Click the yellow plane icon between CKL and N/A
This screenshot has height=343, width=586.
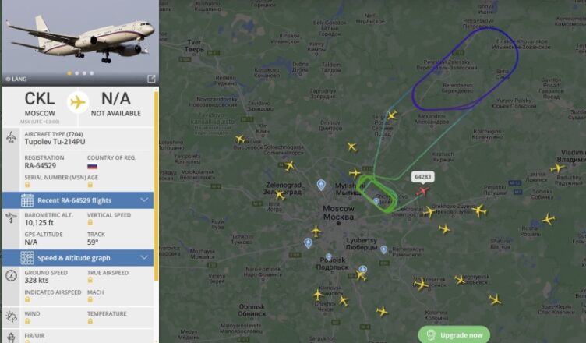tap(78, 102)
